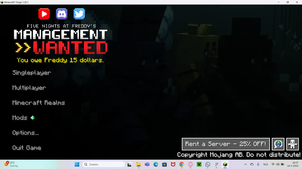Open Minecraft Realms
Screen dimensions: 302x169
pyautogui.click(x=39, y=103)
